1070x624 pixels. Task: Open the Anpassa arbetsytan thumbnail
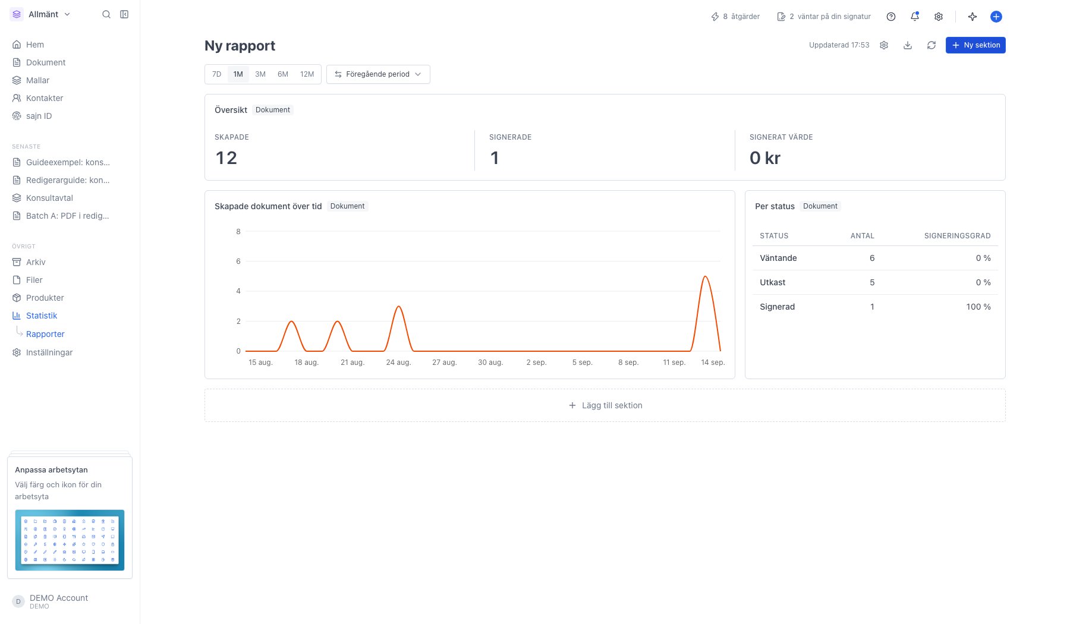(x=70, y=540)
